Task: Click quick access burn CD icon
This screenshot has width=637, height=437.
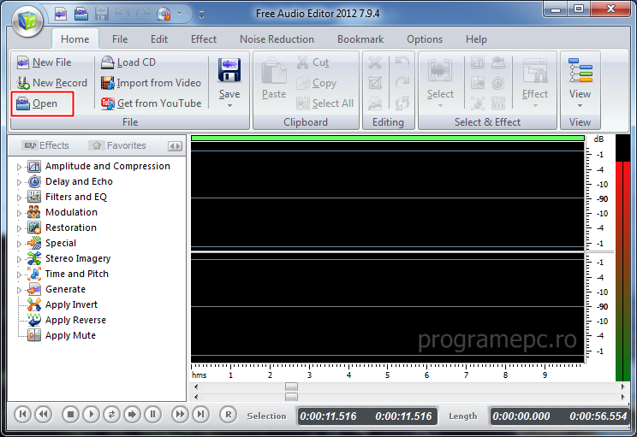Action: pos(164,15)
